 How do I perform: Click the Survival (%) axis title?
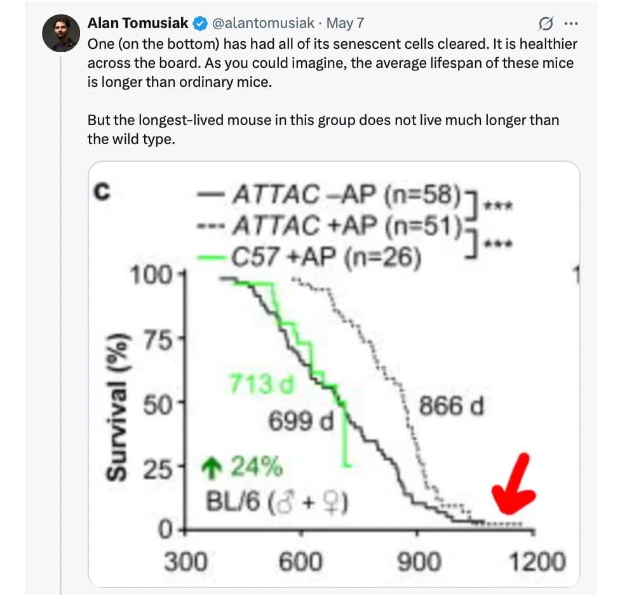coord(117,407)
